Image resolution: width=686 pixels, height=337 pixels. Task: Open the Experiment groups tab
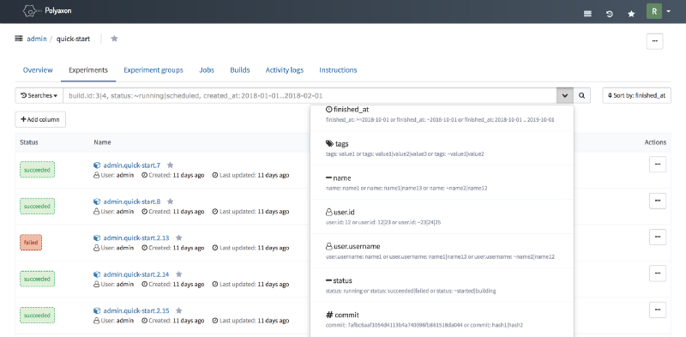pyautogui.click(x=153, y=70)
